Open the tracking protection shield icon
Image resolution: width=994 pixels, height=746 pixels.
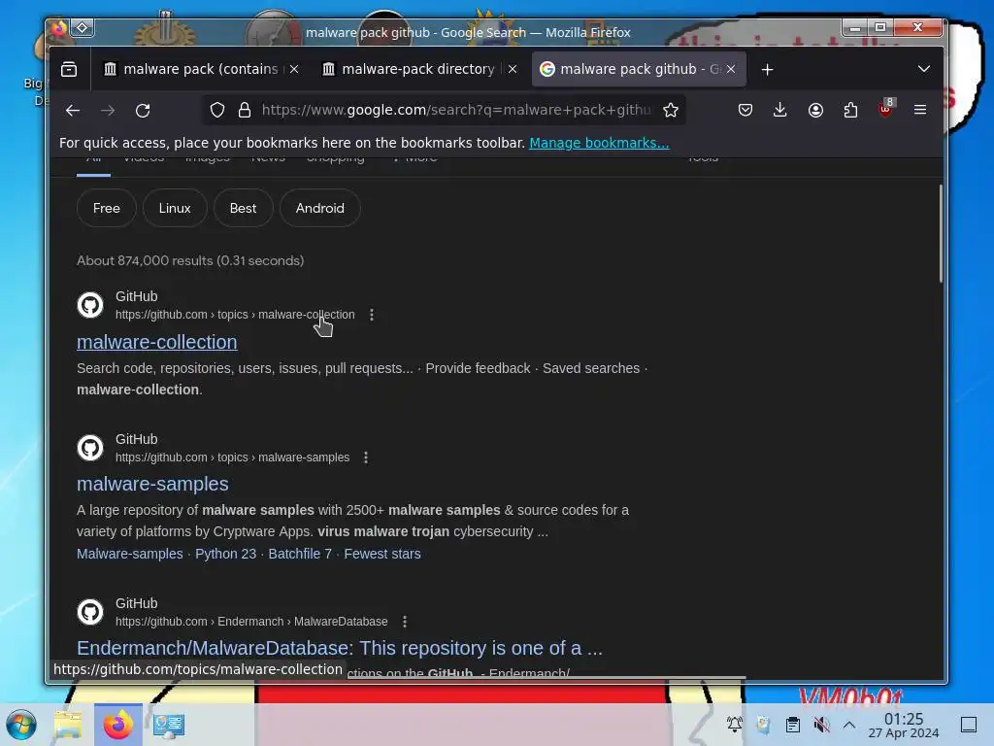(x=217, y=111)
